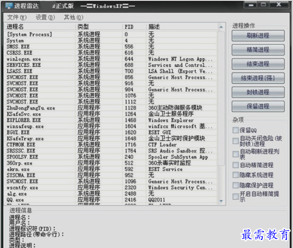Image resolution: width=293 pixels, height=248 pixels.
Task: Select the EXPLORER.EXE row
Action: click(x=111, y=120)
